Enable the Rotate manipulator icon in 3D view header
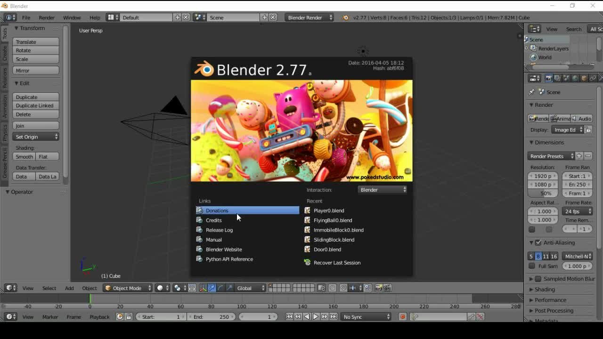This screenshot has height=339, width=603. click(x=220, y=288)
